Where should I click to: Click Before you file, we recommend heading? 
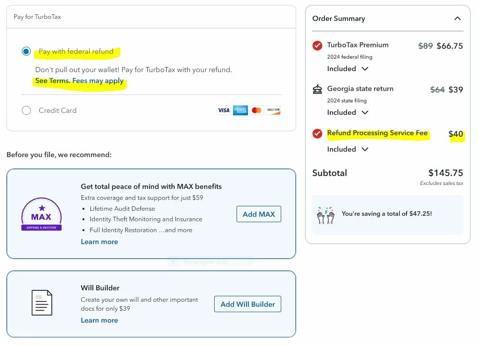coord(59,155)
